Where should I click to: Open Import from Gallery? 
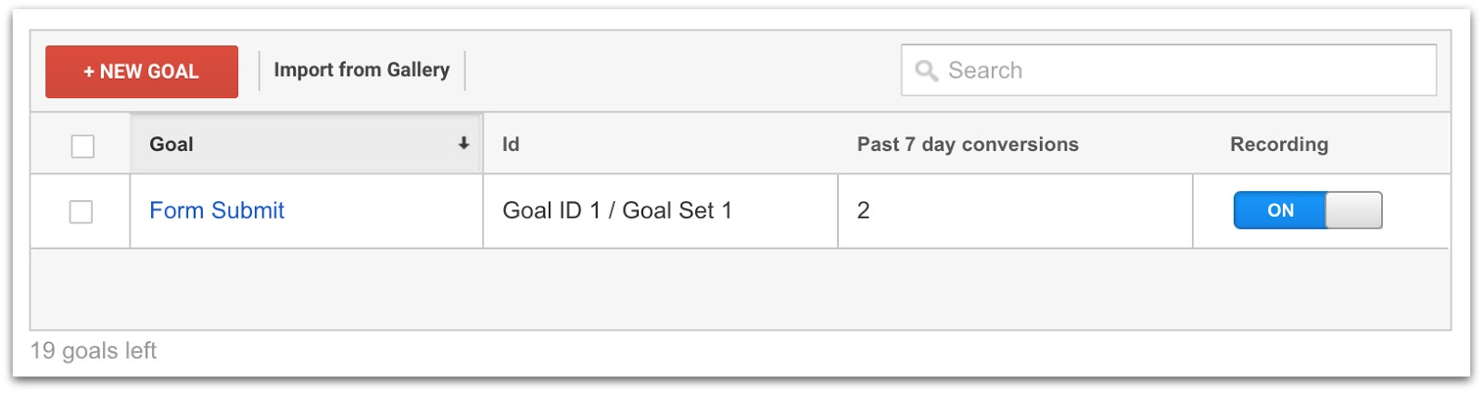361,70
